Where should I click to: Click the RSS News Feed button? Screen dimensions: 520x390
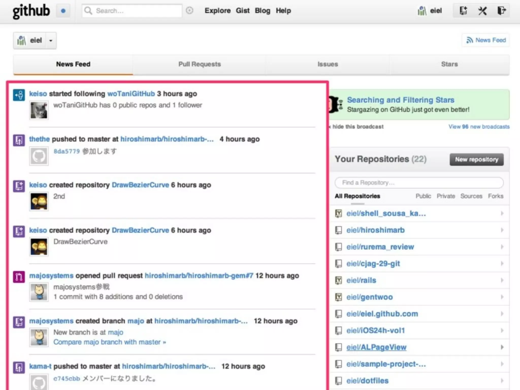(x=486, y=40)
